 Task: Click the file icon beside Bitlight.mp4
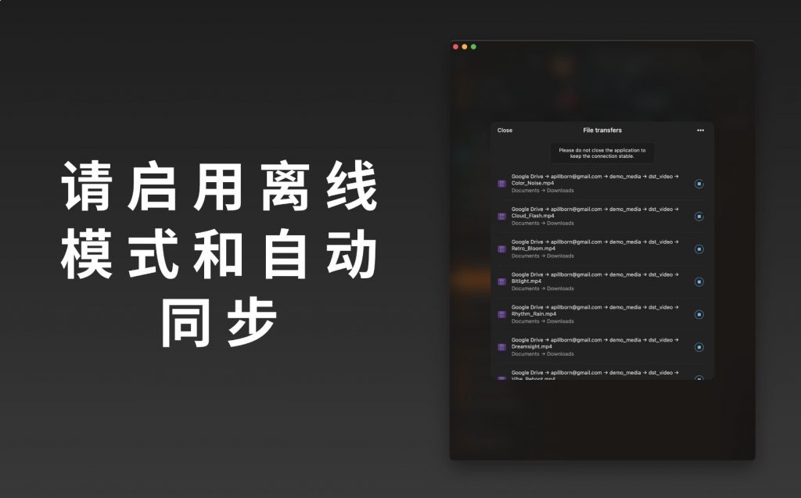501,281
